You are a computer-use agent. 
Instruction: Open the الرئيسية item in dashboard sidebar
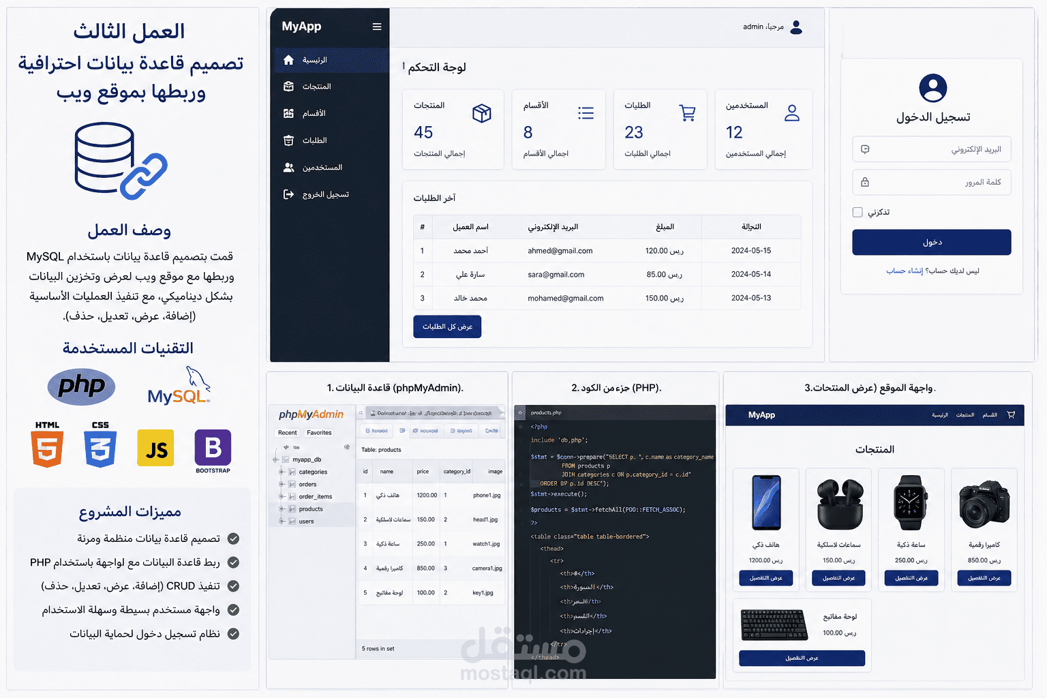331,60
